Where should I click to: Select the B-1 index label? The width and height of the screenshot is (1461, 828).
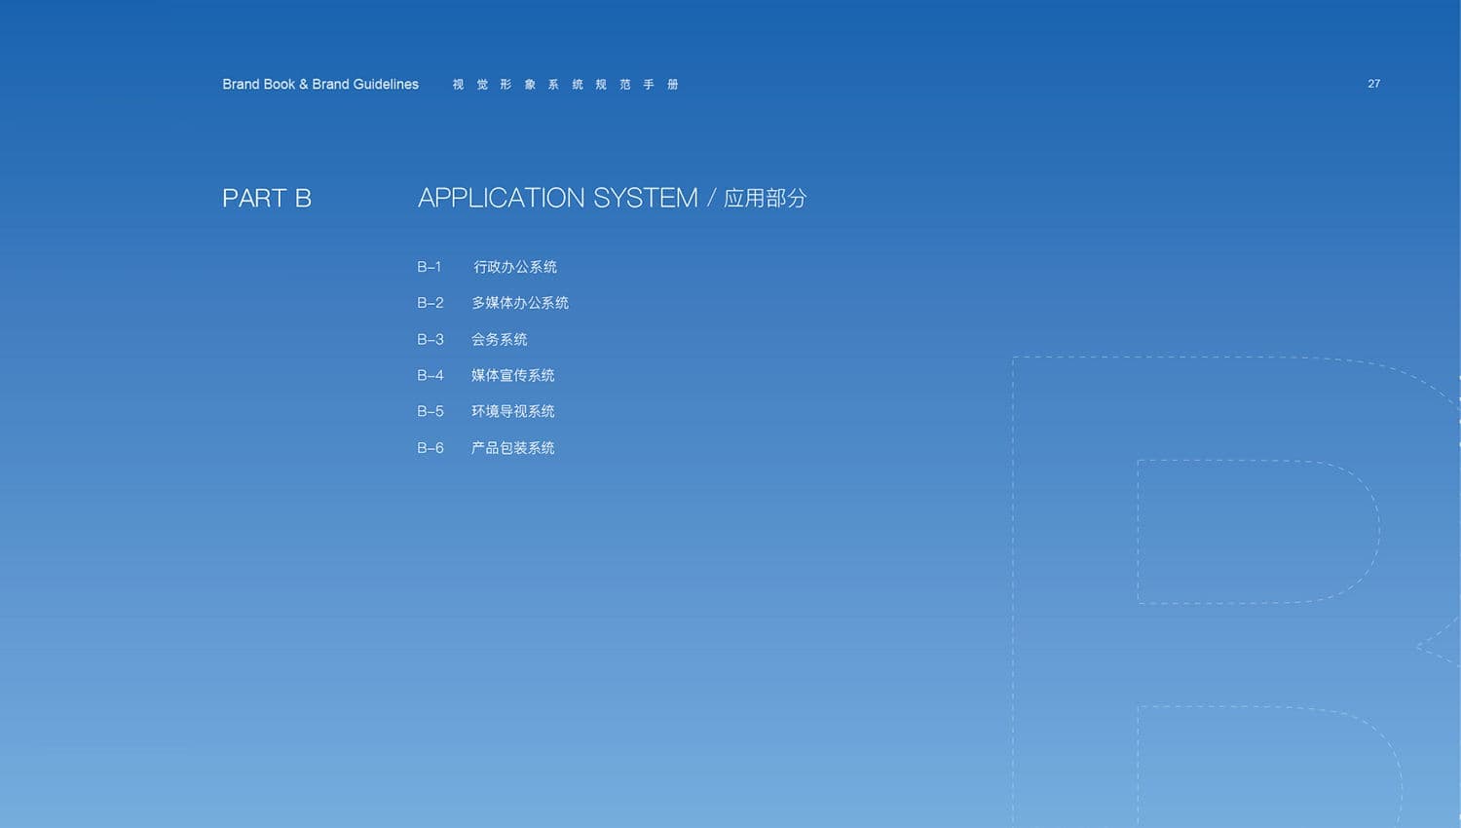[x=429, y=267]
